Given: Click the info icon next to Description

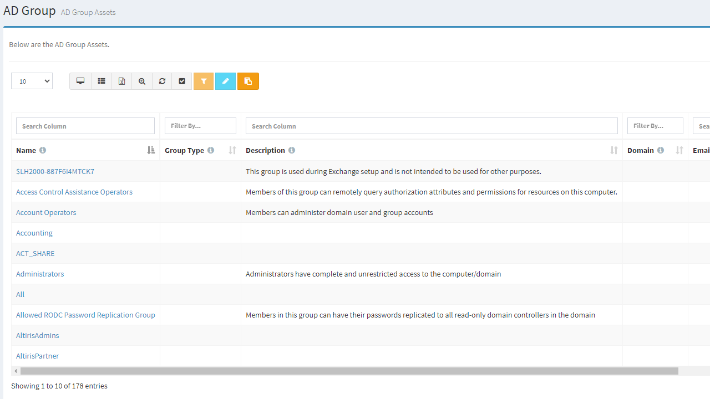Looking at the screenshot, I should (292, 150).
